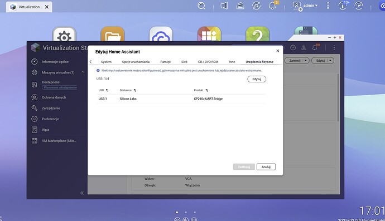Click Silicon Labs vendor cell
This screenshot has width=385, height=221.
tap(128, 99)
